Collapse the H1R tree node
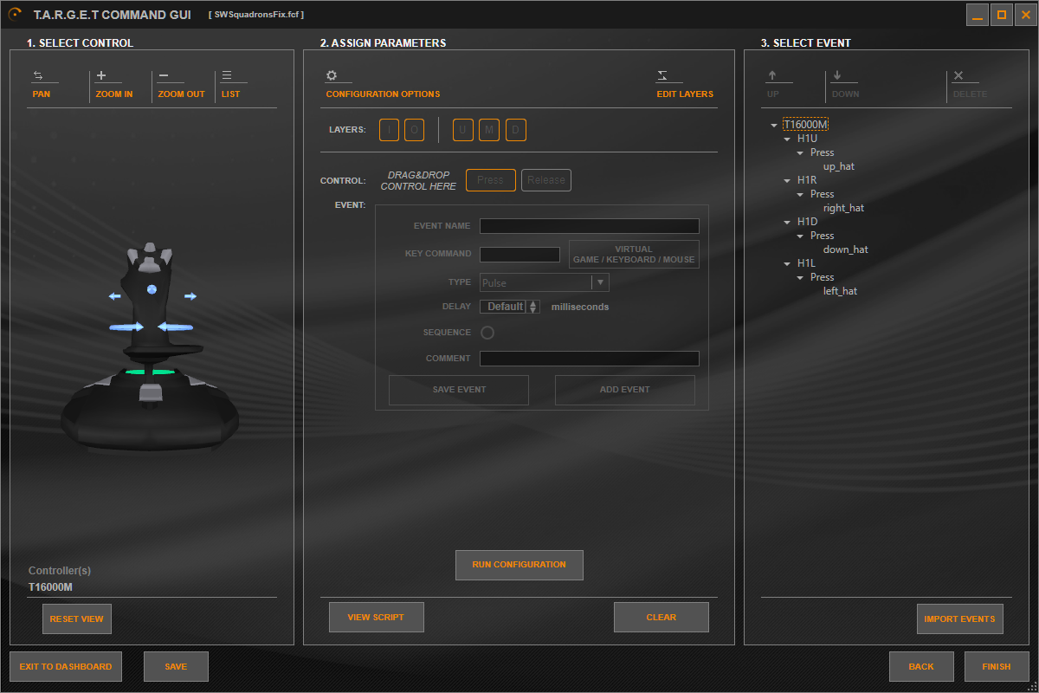Image resolution: width=1039 pixels, height=693 pixels. pyautogui.click(x=787, y=180)
